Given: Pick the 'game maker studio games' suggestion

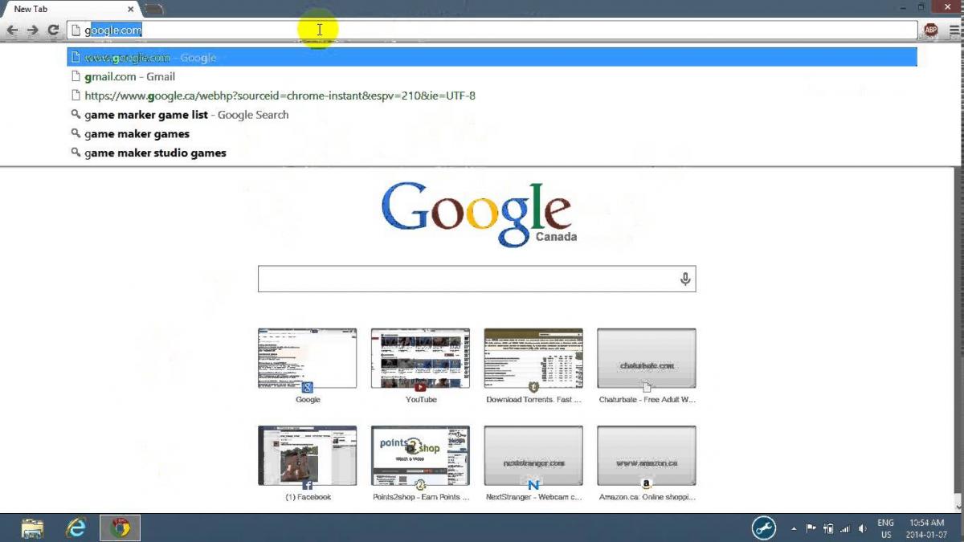Looking at the screenshot, I should [x=155, y=153].
